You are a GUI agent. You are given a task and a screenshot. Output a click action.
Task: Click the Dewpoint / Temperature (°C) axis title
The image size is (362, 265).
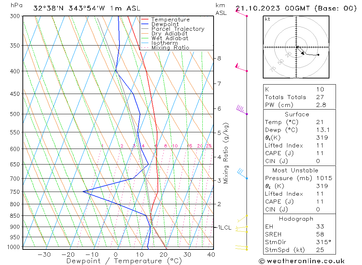coord(124,261)
